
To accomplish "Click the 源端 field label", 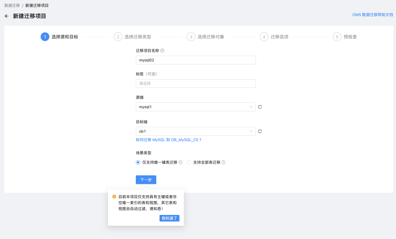I will click(x=139, y=97).
